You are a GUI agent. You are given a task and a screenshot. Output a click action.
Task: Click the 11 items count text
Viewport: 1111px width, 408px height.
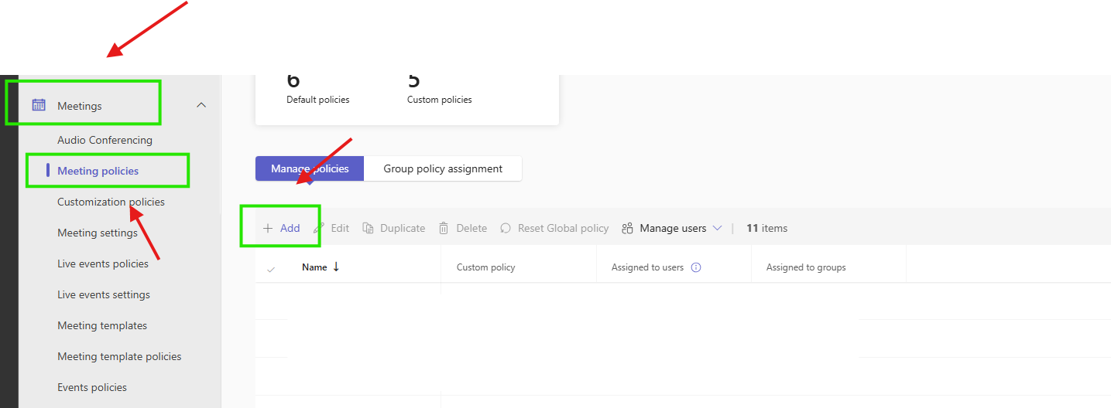766,228
